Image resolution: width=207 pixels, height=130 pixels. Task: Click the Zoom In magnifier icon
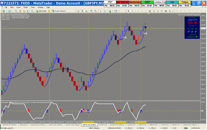click(x=91, y=11)
